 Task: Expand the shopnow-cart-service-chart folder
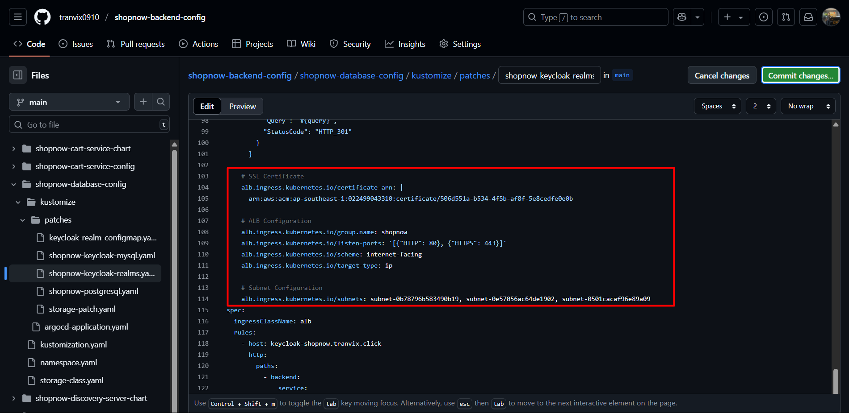14,149
